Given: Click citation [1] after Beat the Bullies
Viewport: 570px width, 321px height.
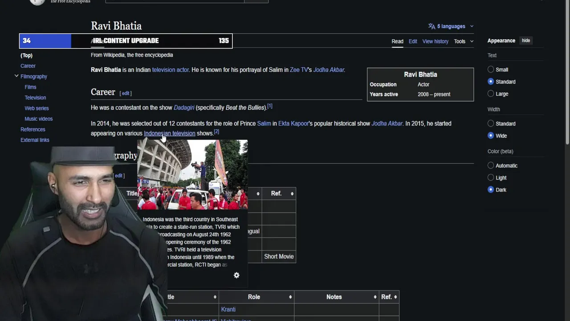Looking at the screenshot, I should [269, 106].
